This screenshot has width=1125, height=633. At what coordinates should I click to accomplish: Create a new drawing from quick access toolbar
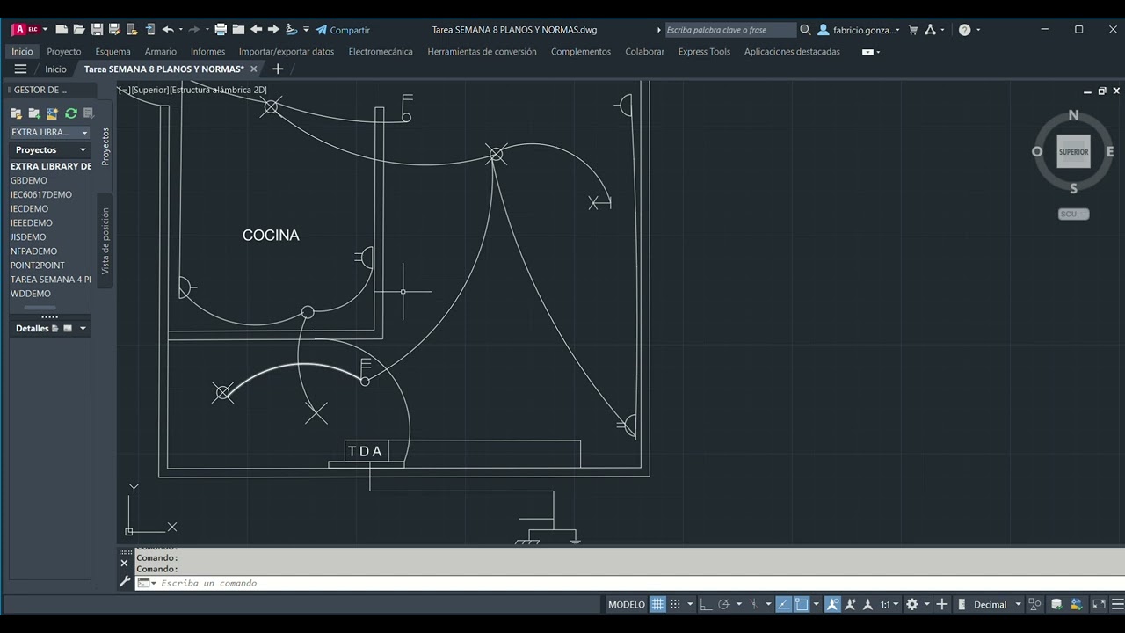(62, 30)
